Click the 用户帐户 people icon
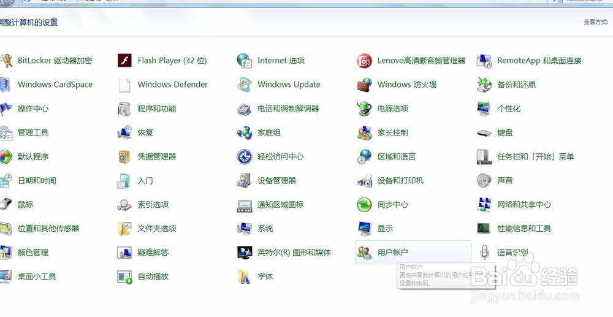Image resolution: width=613 pixels, height=317 pixels. point(364,253)
